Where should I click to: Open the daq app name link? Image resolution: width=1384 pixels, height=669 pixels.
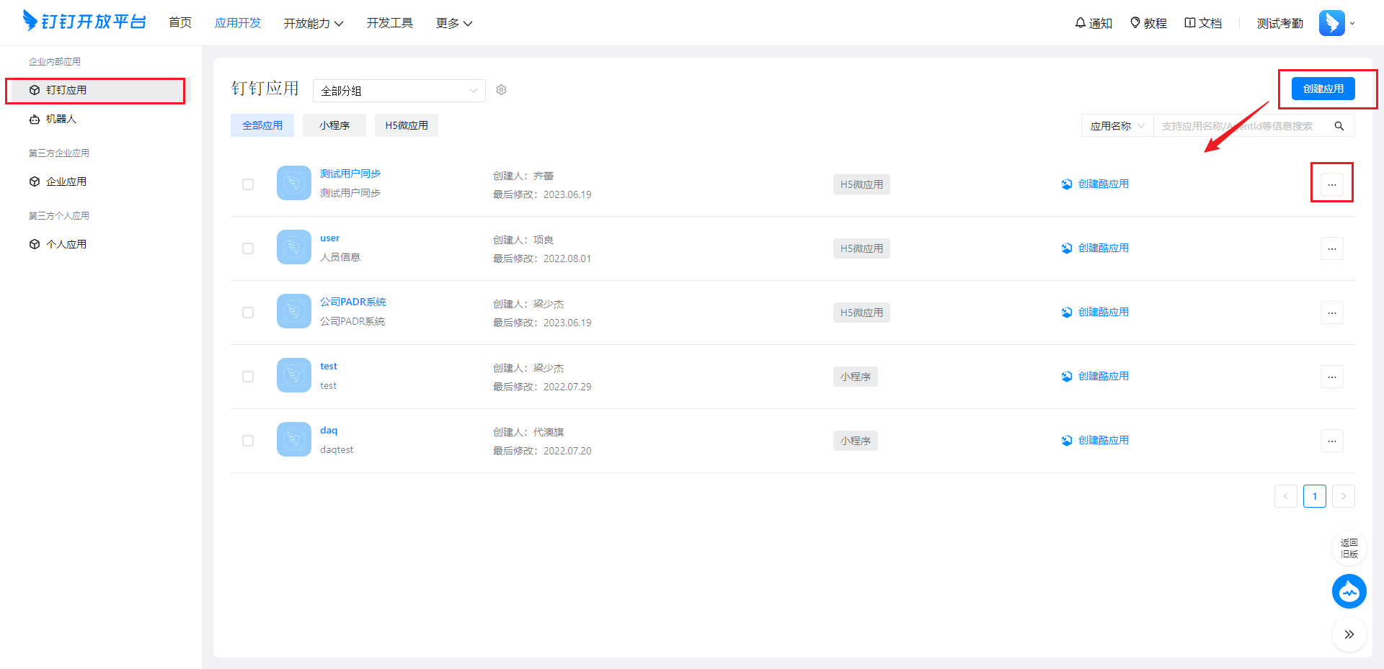[329, 430]
